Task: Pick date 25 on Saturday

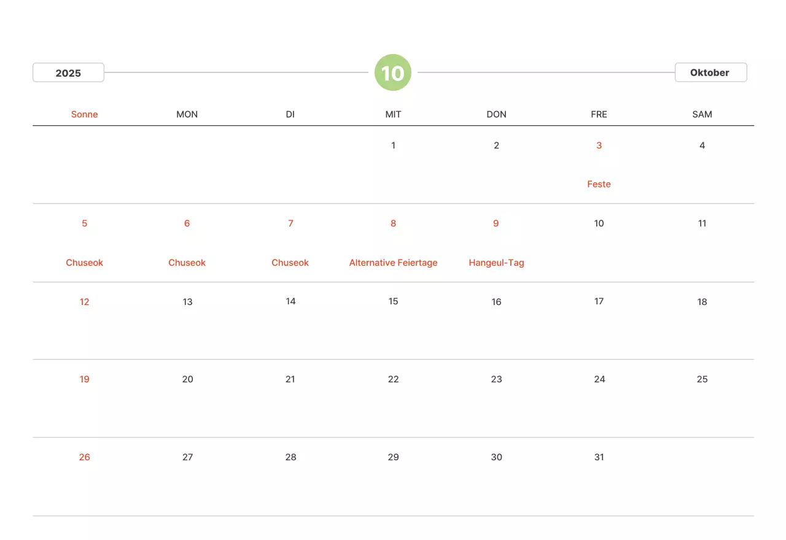Action: click(x=702, y=379)
